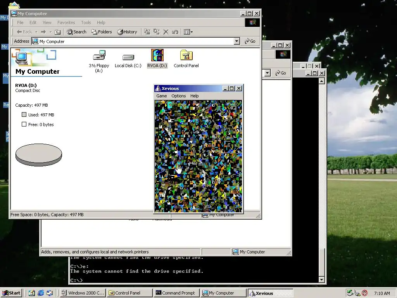Screen dimensions: 397x298
Task: Open the Help menu in My Computer
Action: click(x=101, y=23)
